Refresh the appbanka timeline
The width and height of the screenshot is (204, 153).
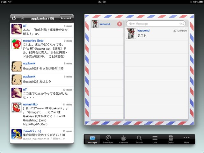tap(14, 18)
